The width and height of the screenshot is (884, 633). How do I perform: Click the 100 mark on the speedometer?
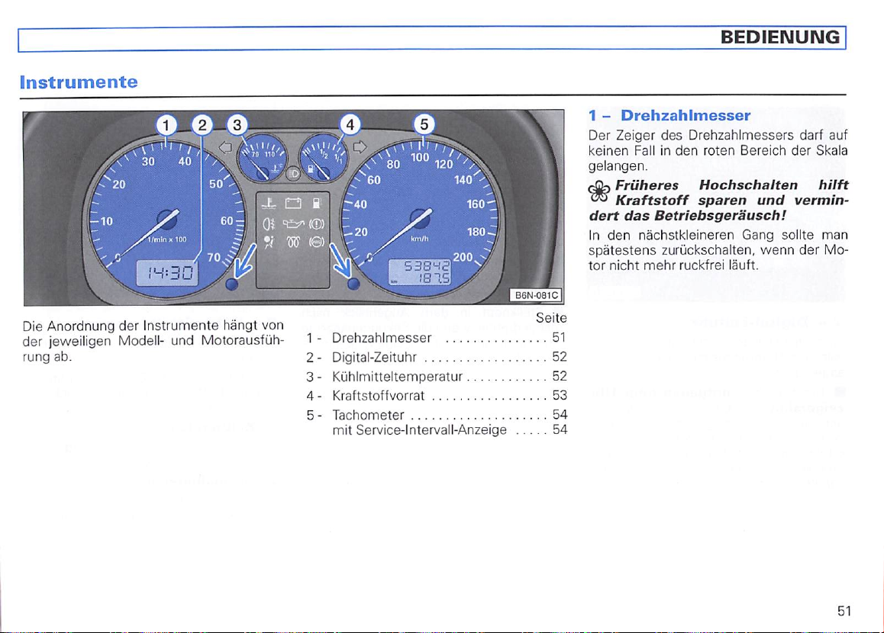coord(419,157)
